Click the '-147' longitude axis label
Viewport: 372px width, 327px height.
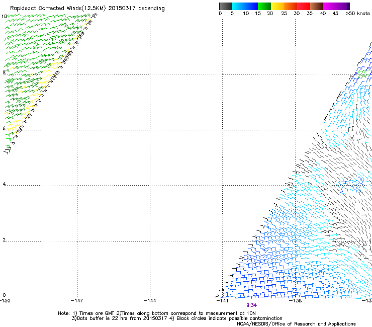[77, 301]
